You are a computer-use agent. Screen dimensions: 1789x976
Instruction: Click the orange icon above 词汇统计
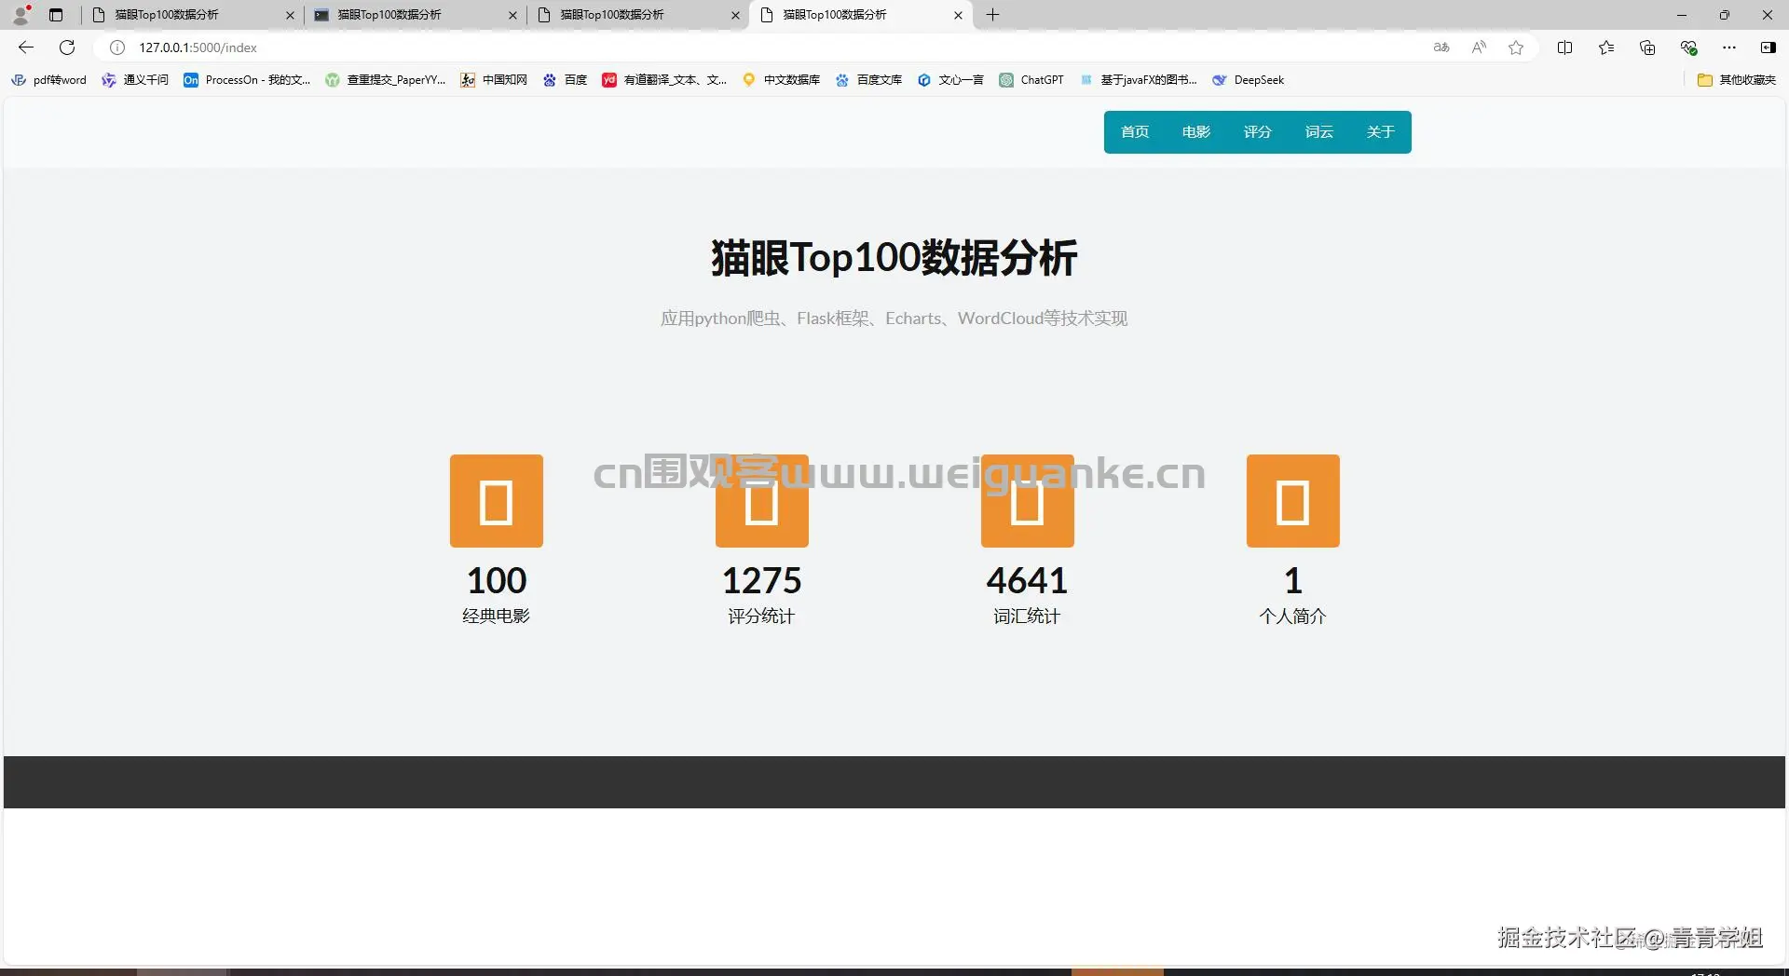click(x=1028, y=501)
